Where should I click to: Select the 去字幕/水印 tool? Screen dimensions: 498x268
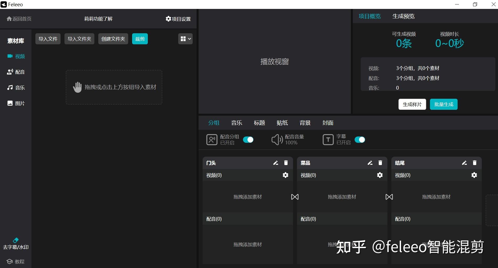(x=16, y=244)
